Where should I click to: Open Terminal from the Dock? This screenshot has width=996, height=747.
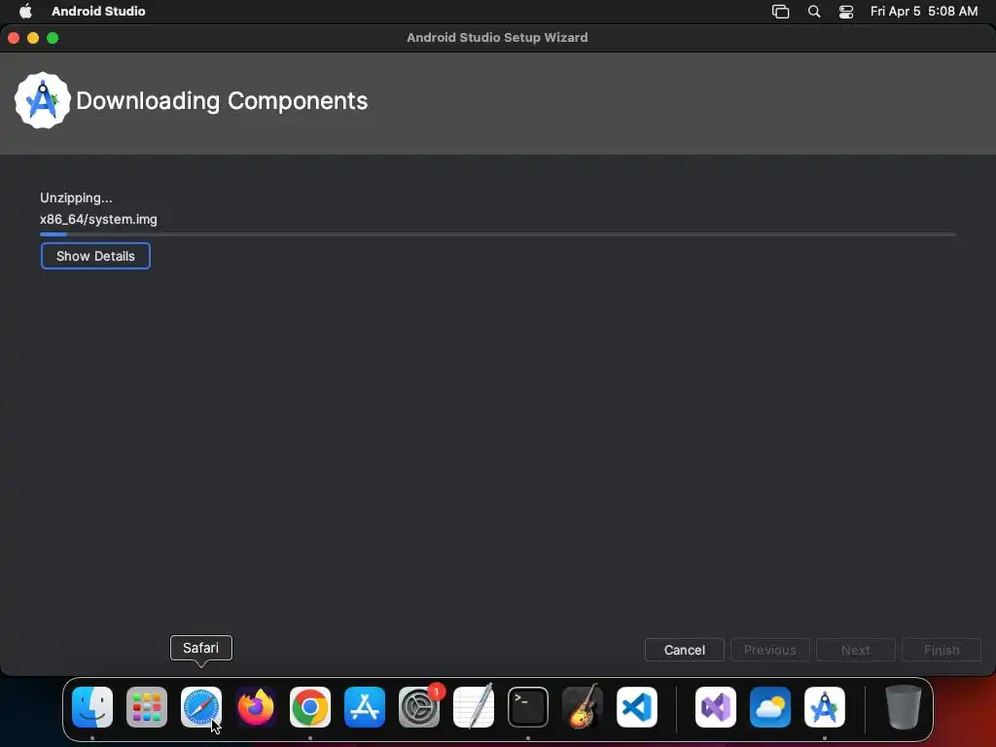coord(528,707)
